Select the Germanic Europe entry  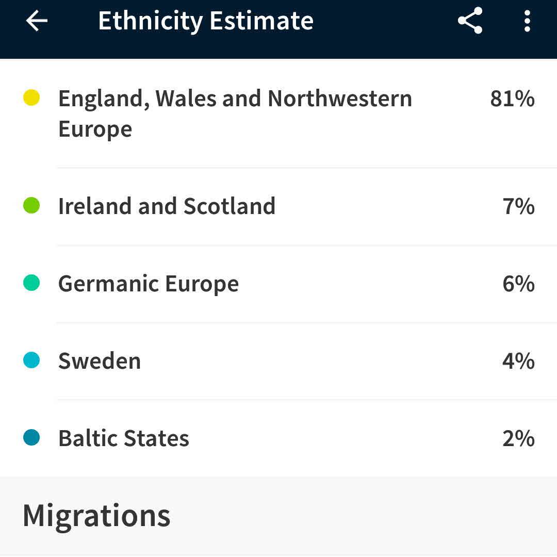pyautogui.click(x=149, y=284)
